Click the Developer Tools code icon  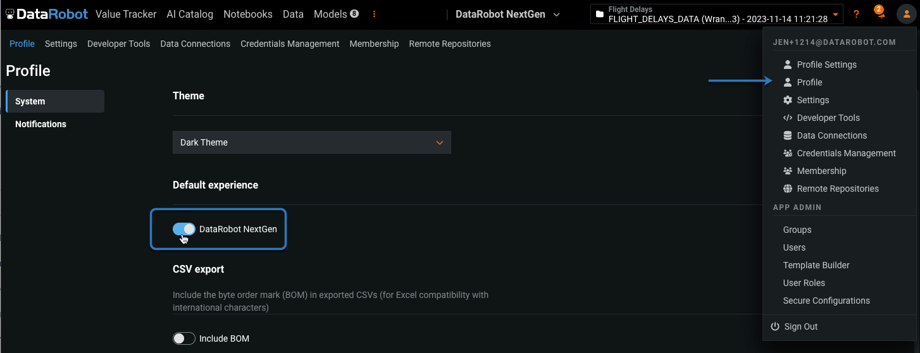pos(788,118)
